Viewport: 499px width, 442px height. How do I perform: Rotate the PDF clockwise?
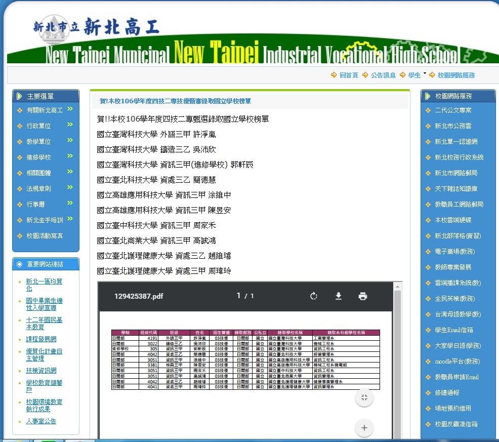tap(313, 296)
